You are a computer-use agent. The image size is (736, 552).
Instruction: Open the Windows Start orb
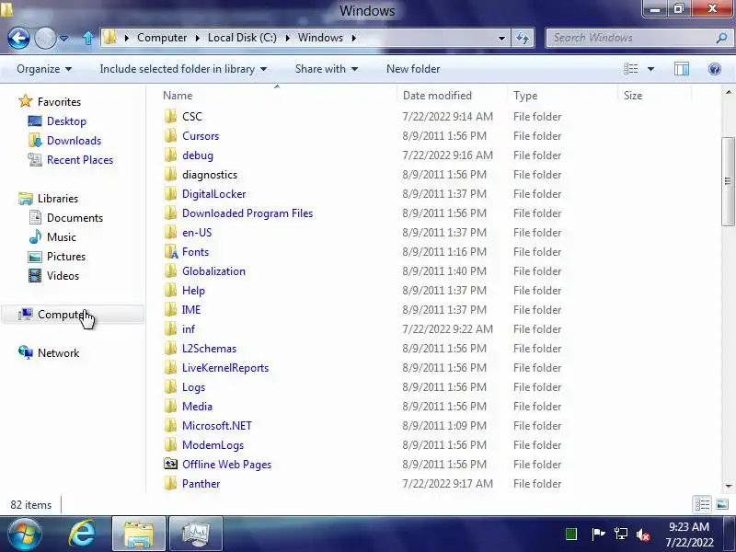coord(24,534)
